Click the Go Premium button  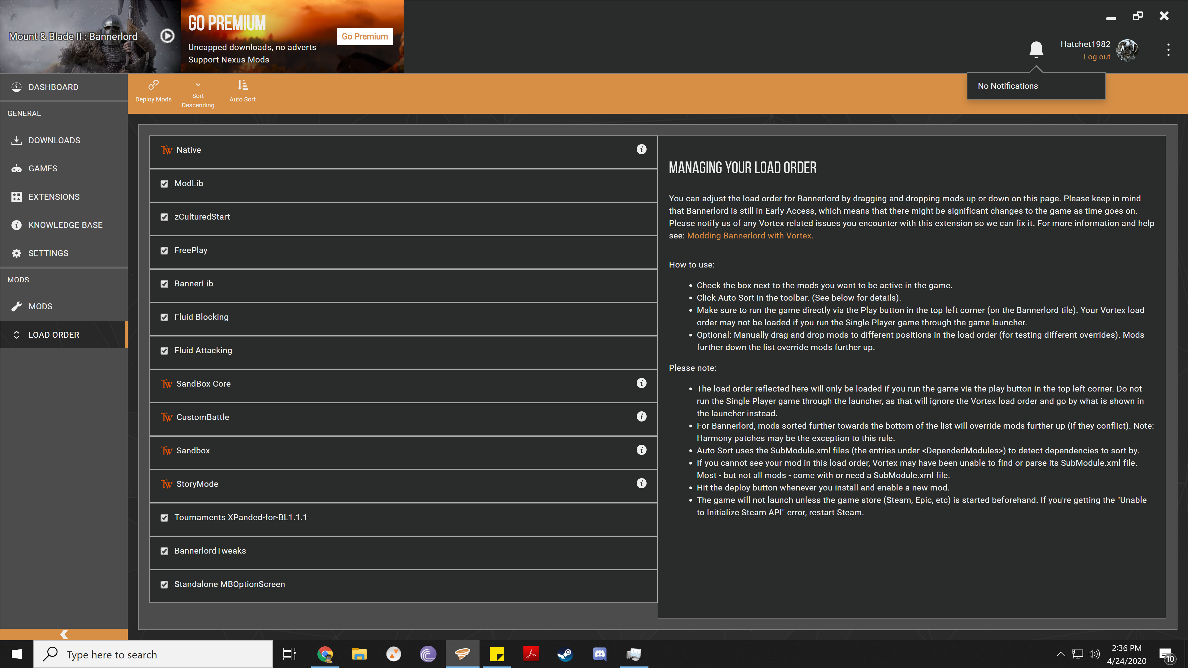tap(364, 36)
